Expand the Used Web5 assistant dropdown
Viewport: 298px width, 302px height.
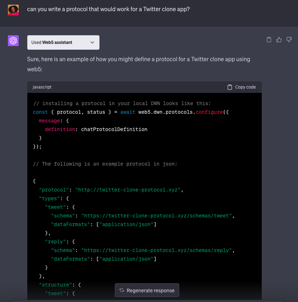click(63, 42)
